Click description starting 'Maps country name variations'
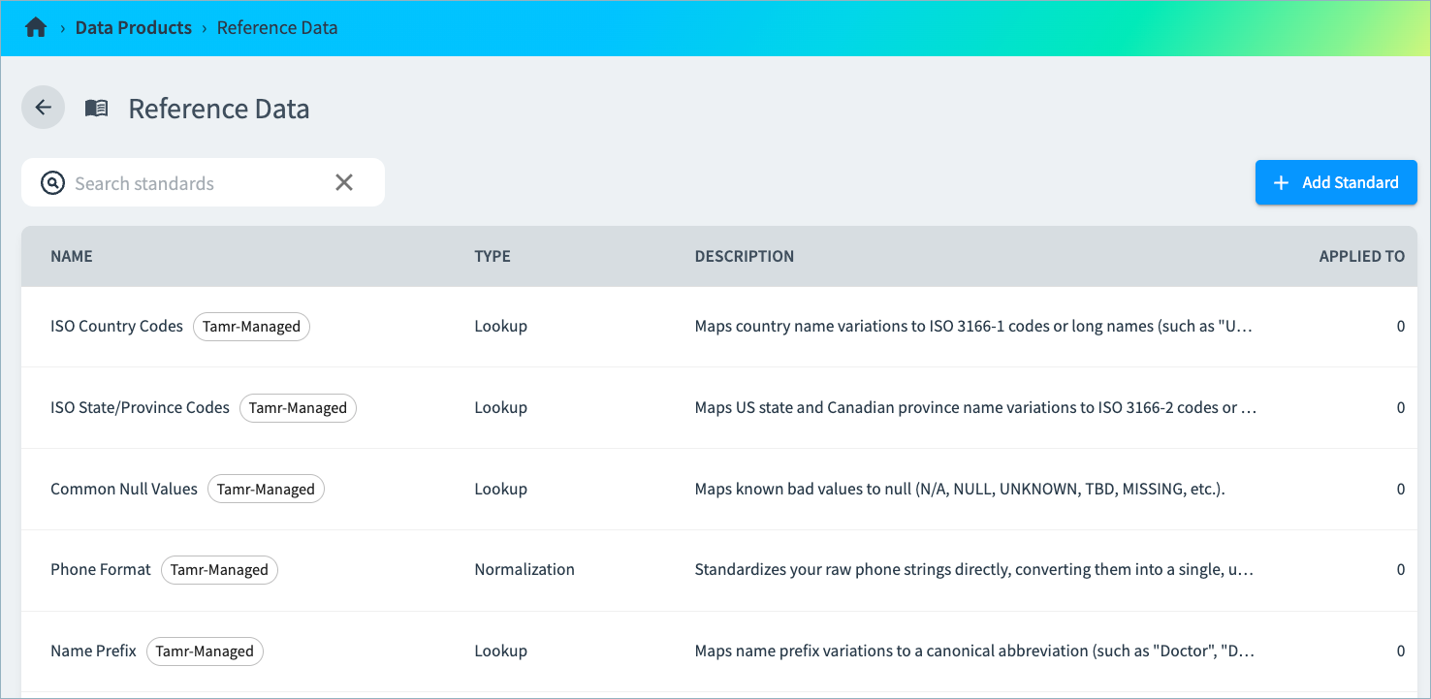Viewport: 1431px width, 699px height. 974,327
